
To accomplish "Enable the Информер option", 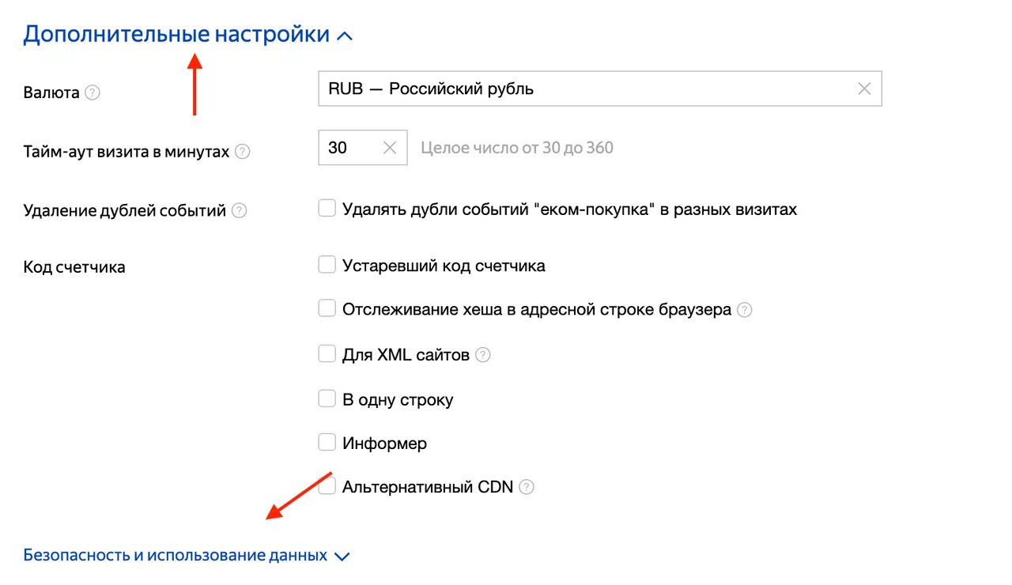I will click(327, 442).
